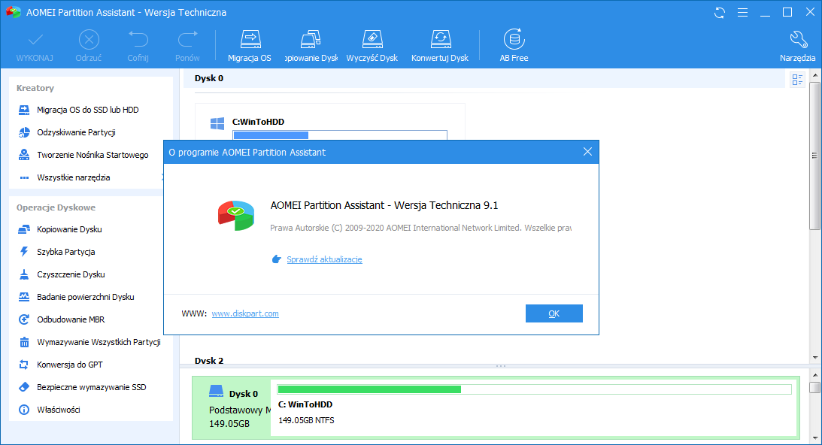Click the refresh icon in title bar

coord(720,13)
